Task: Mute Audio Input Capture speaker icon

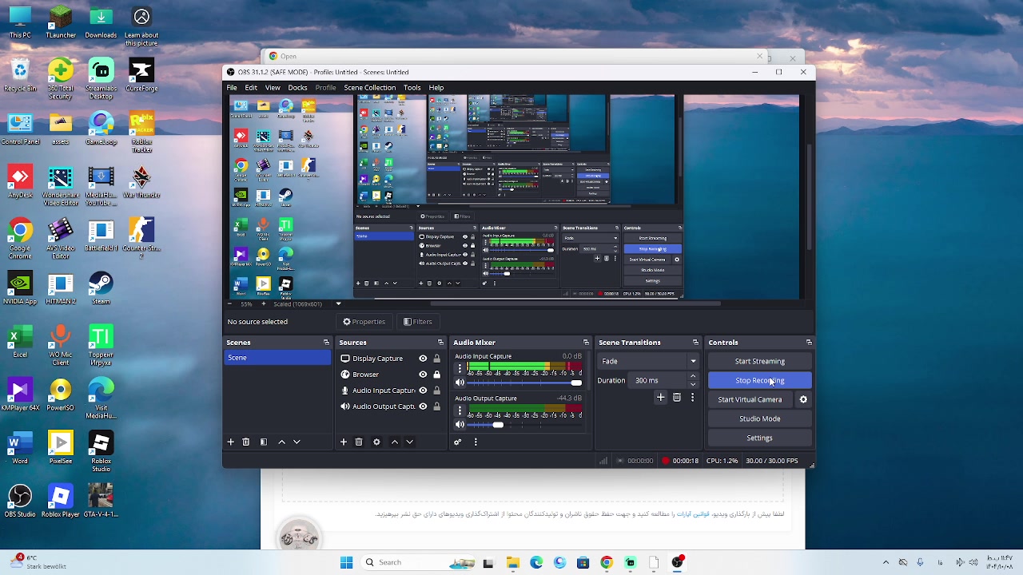Action: coord(460,383)
